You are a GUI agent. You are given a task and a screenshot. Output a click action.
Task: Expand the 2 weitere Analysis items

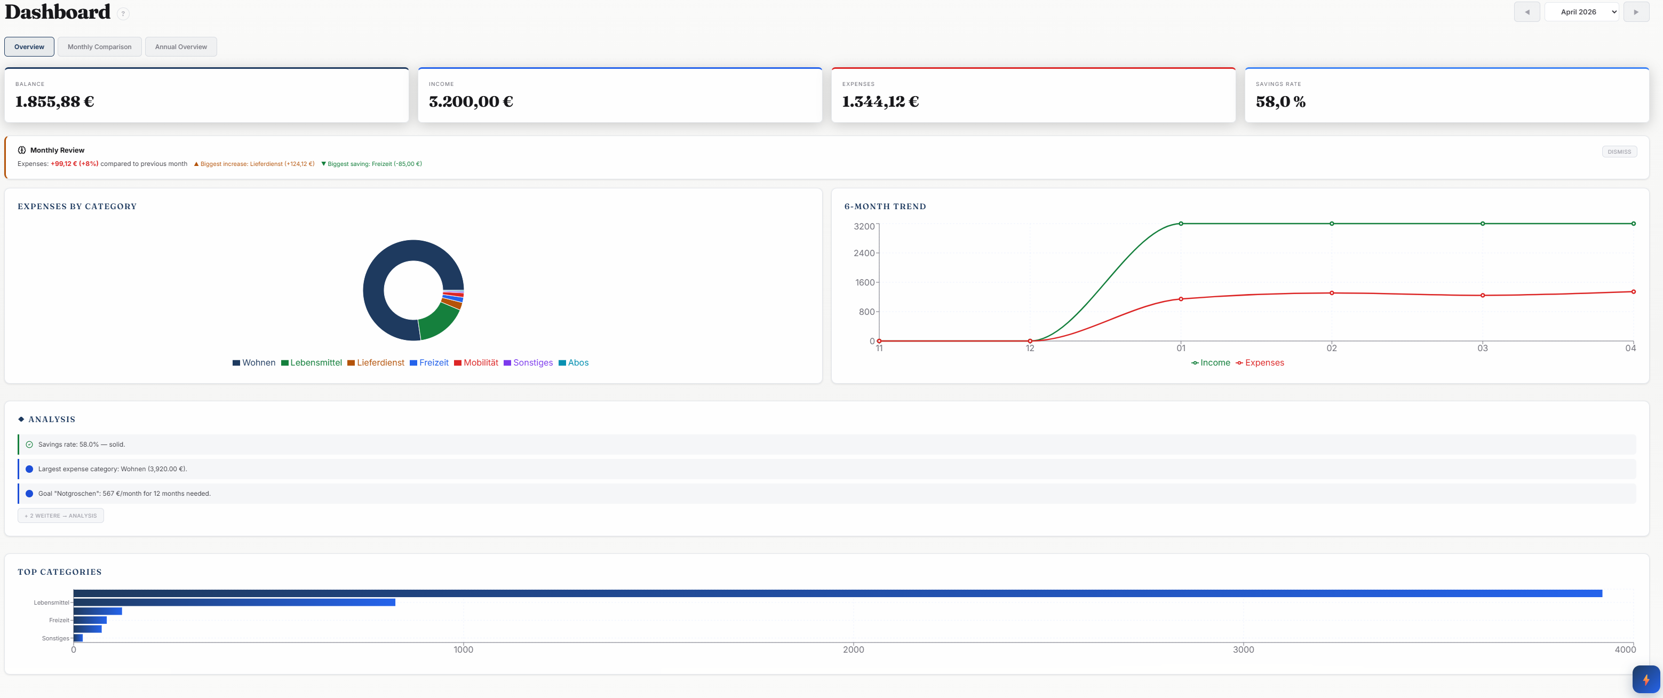(x=61, y=515)
